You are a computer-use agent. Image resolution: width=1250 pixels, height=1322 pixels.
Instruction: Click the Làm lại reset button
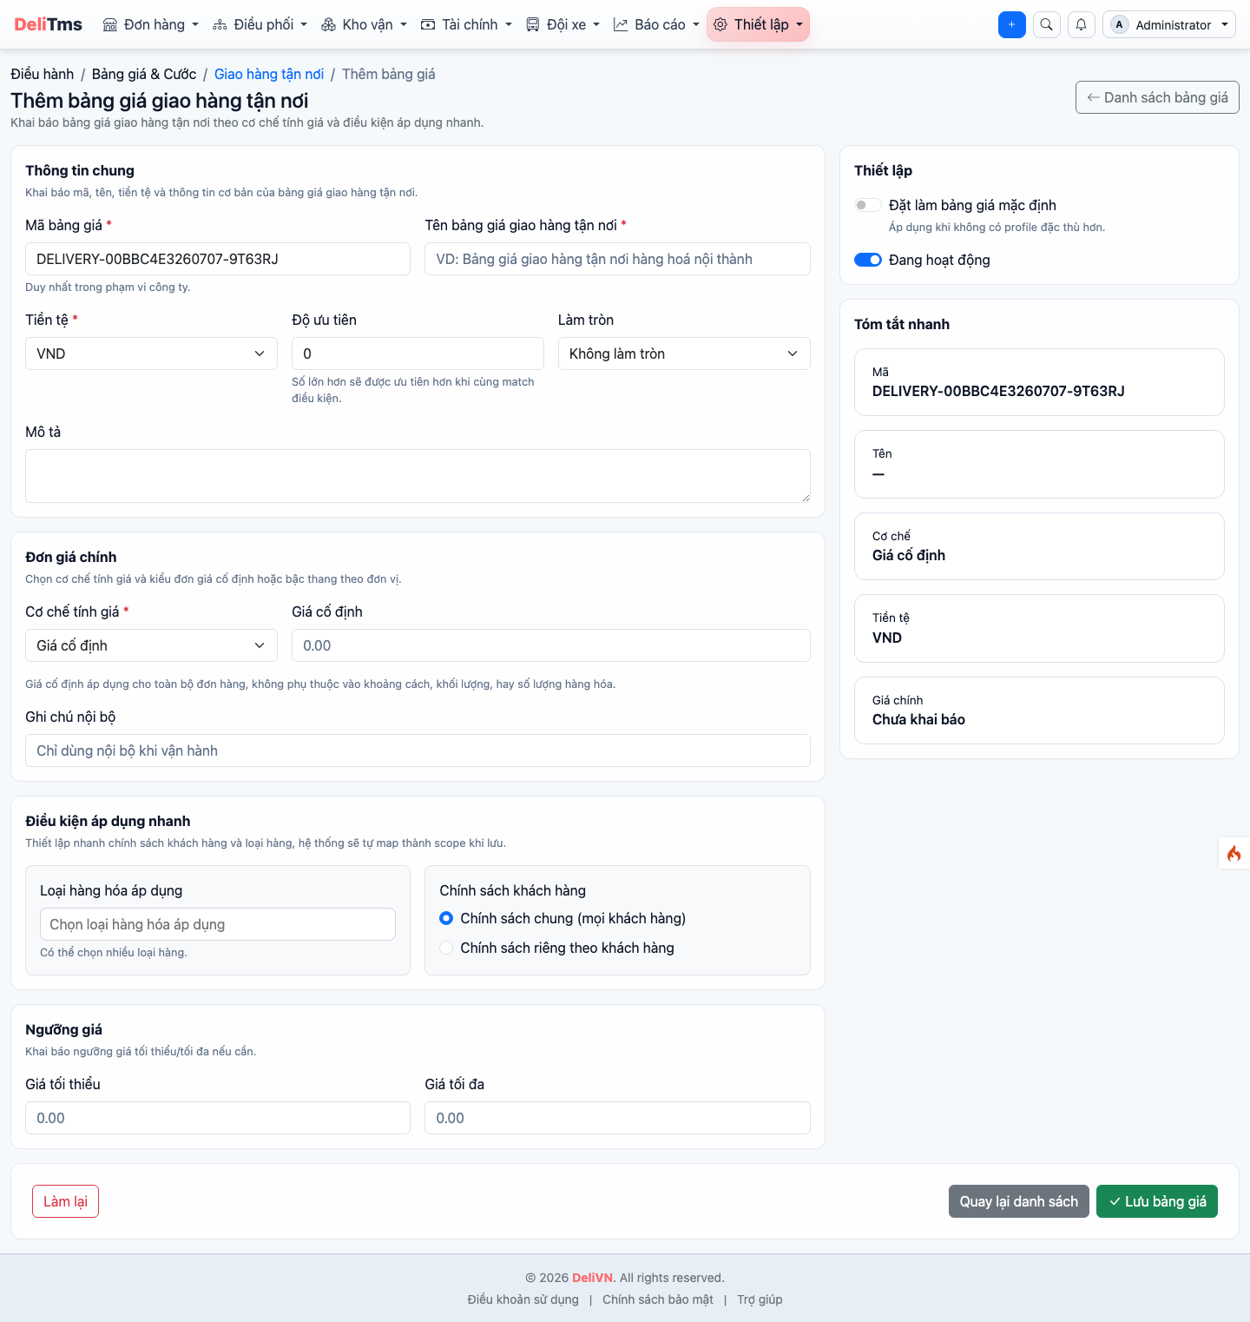tap(65, 1201)
